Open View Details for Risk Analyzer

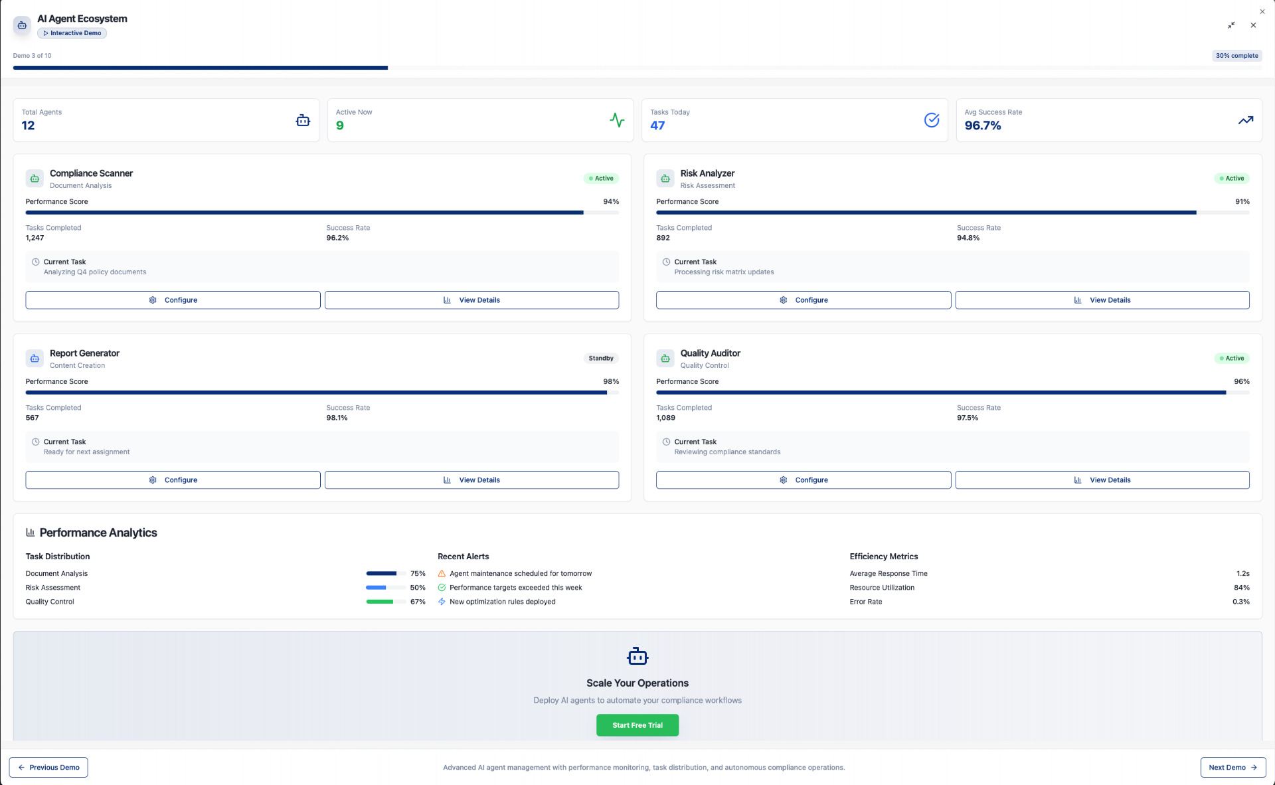(x=1102, y=300)
